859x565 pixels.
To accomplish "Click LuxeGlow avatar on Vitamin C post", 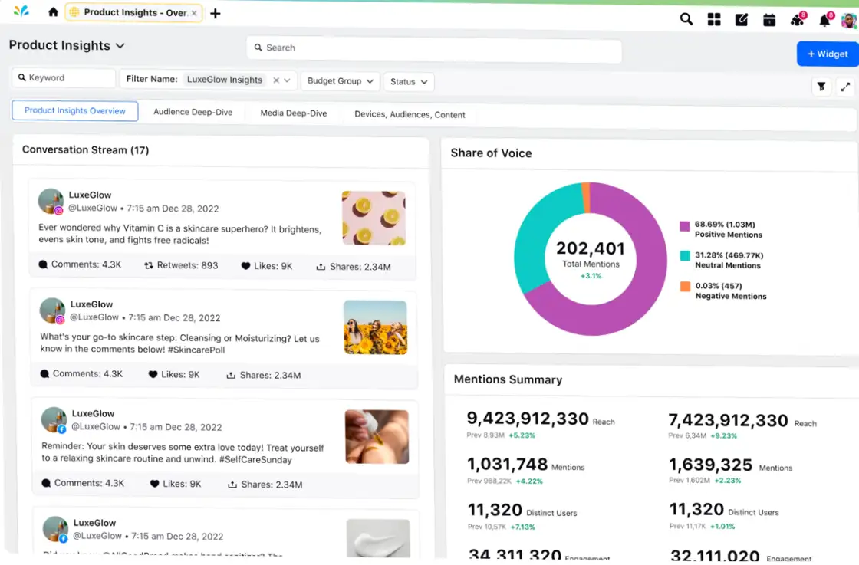I will tap(51, 202).
